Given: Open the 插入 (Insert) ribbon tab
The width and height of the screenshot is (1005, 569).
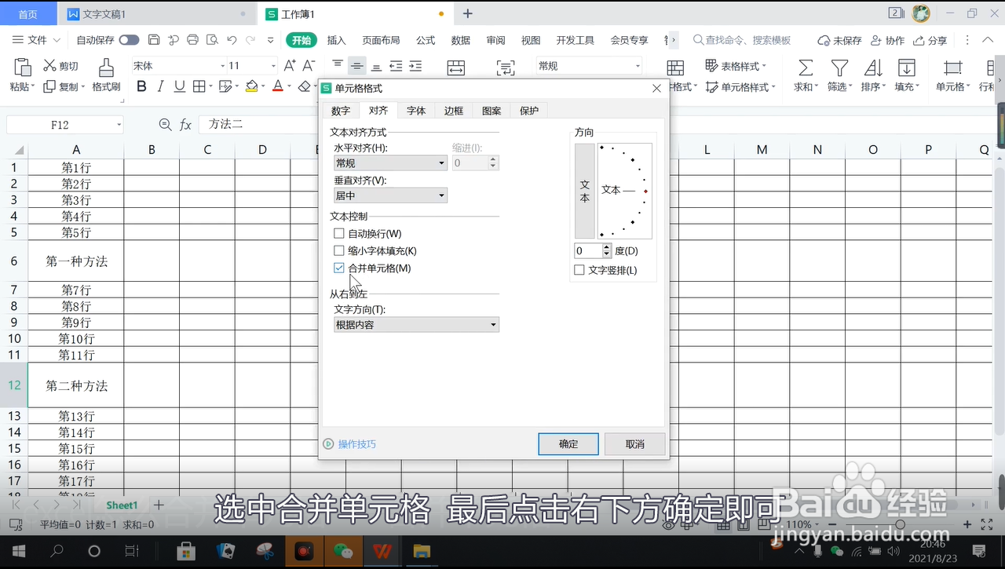Looking at the screenshot, I should [x=337, y=39].
